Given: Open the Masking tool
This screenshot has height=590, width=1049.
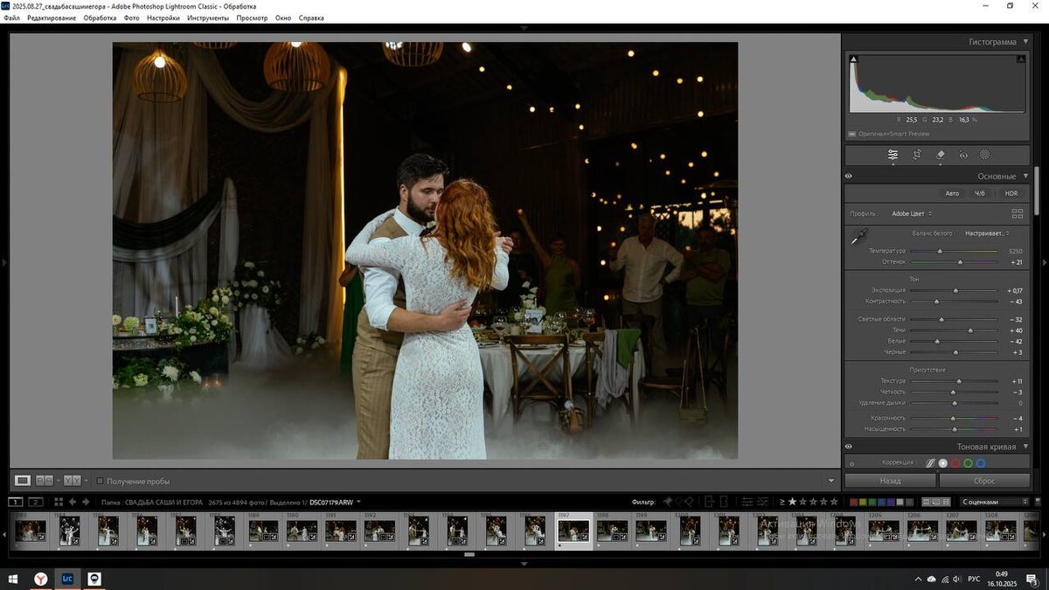Looking at the screenshot, I should click(x=985, y=155).
